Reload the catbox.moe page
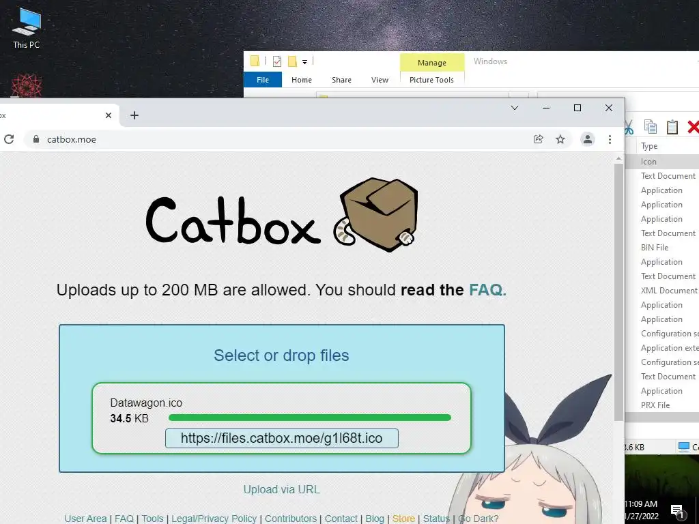This screenshot has height=524, width=699. point(9,139)
